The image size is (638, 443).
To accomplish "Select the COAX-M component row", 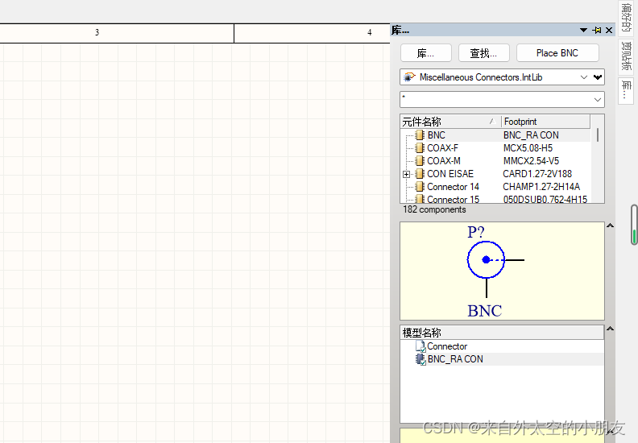I will [x=443, y=161].
